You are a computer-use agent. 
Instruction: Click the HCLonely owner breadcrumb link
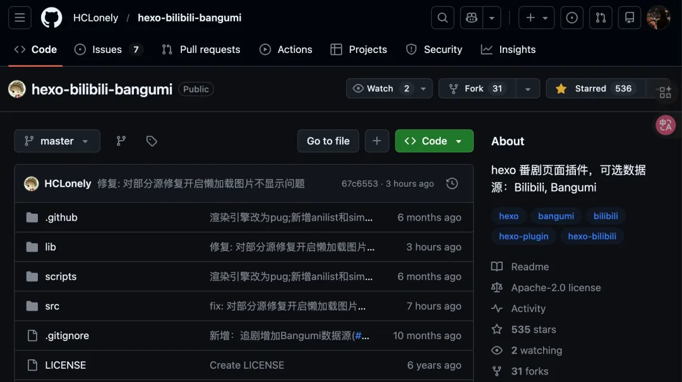96,18
